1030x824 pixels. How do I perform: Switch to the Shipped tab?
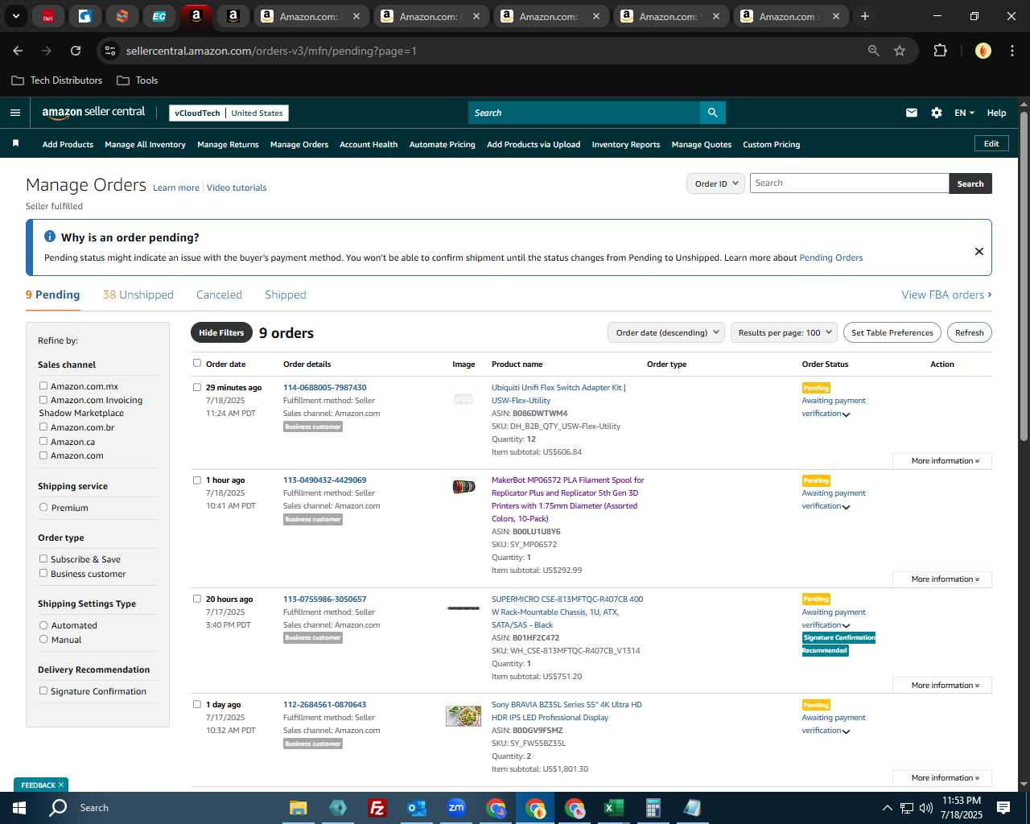click(286, 295)
